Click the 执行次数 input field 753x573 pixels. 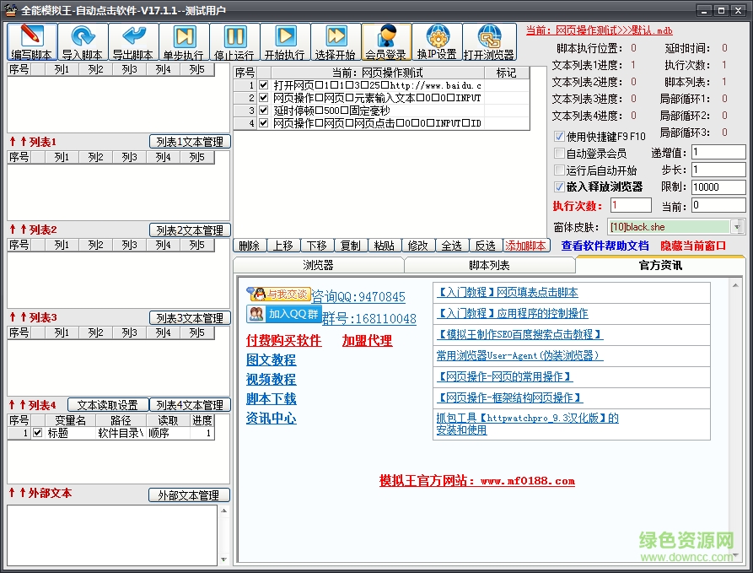(630, 205)
